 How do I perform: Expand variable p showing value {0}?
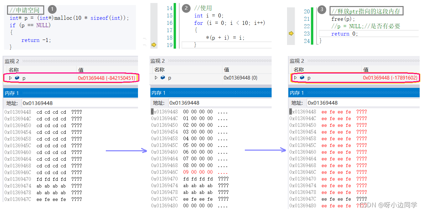(156, 78)
